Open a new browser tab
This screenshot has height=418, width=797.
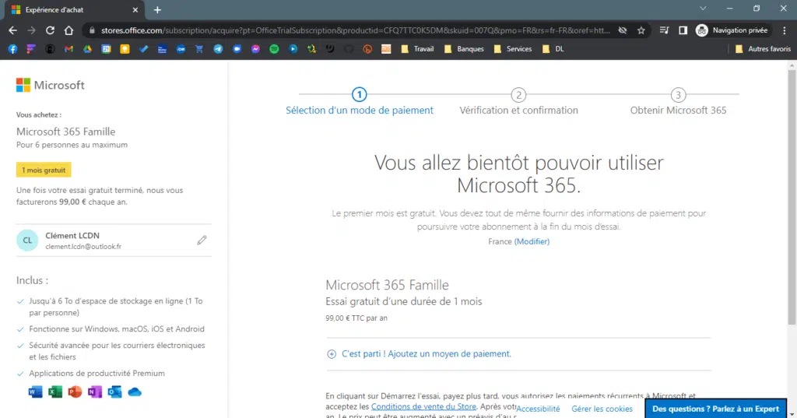tap(157, 9)
